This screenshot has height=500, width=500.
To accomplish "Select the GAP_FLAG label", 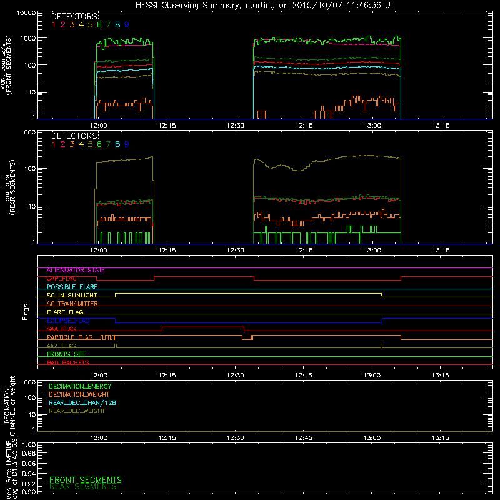I will (61, 279).
